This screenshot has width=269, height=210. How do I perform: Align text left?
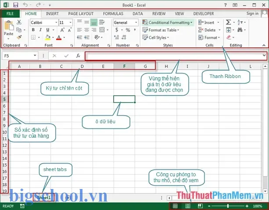[79, 30]
